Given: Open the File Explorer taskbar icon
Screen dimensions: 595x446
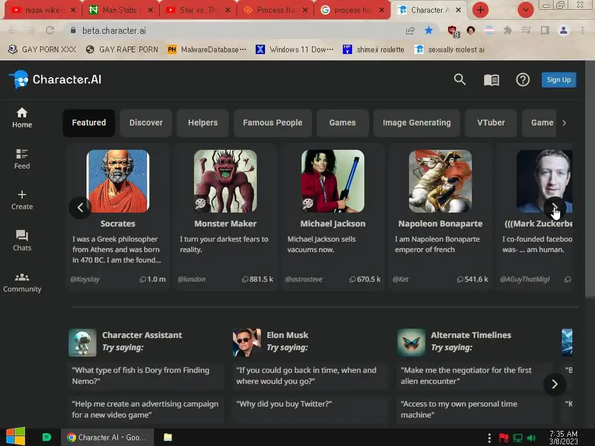Looking at the screenshot, I should [168, 437].
